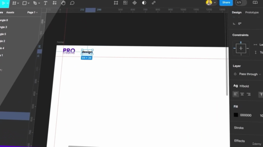Set text align right
263x147 pixels.
point(249,94)
